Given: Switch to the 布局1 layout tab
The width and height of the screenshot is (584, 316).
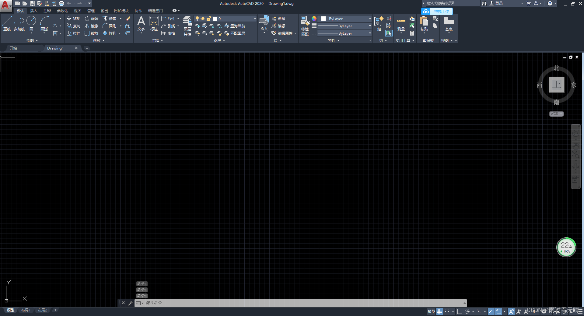Looking at the screenshot, I should click(26, 310).
